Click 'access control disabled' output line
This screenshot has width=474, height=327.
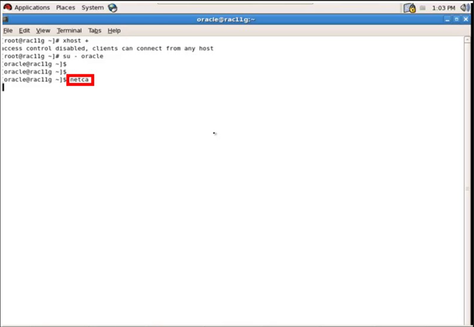click(108, 49)
